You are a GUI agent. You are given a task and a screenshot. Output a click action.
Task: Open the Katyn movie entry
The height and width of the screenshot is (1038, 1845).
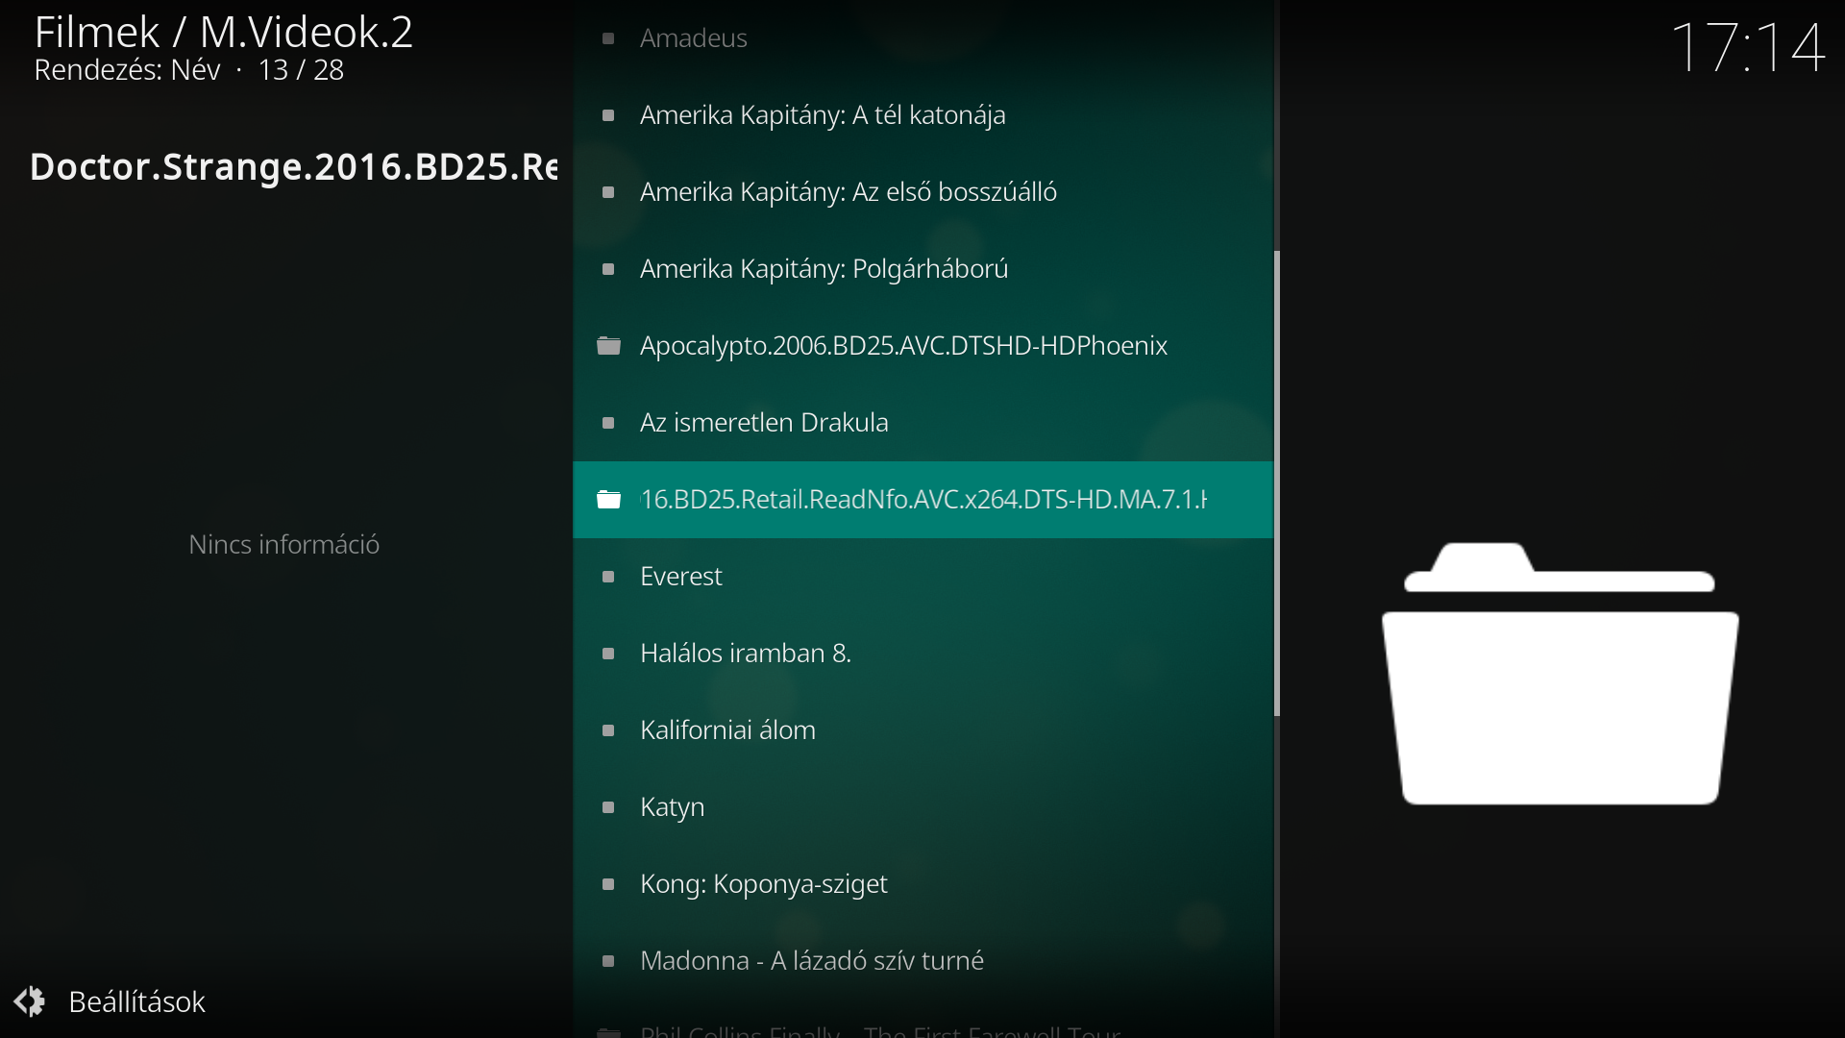tap(922, 807)
